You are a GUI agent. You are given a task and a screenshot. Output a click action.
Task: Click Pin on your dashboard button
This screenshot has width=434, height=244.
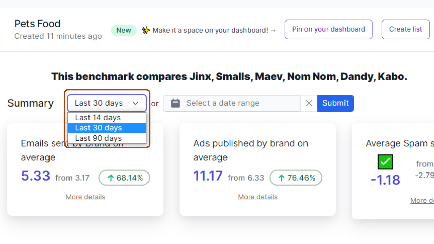329,29
